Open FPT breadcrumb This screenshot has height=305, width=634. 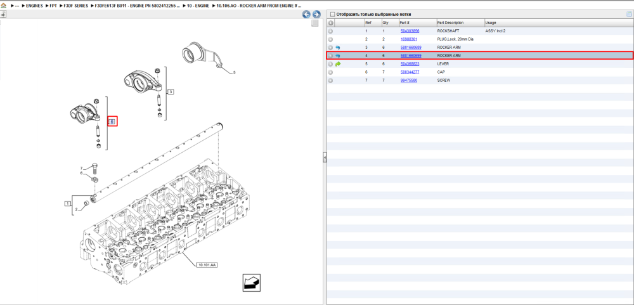[53, 6]
